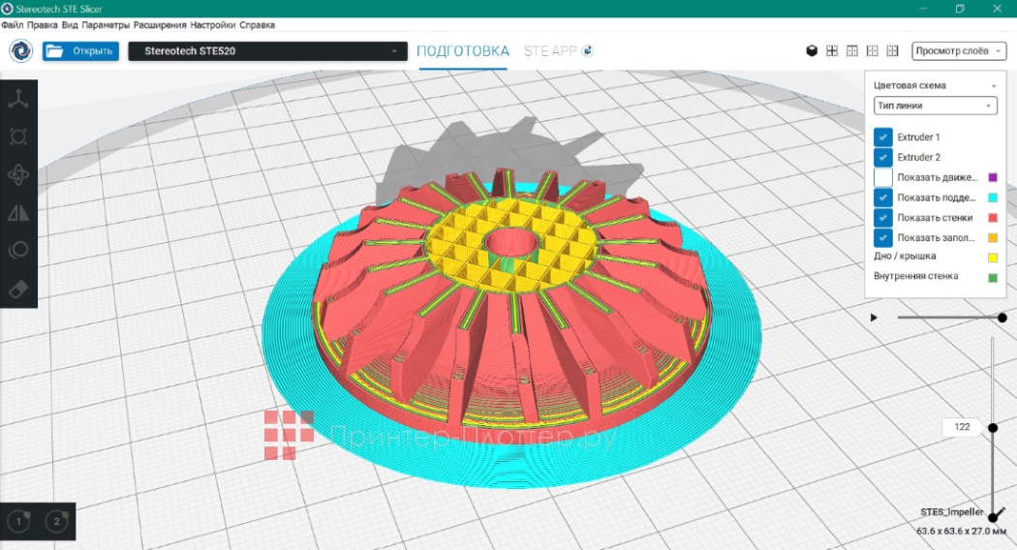The width and height of the screenshot is (1017, 550).
Task: Select the Scale tool in left toolbar
Action: click(18, 137)
